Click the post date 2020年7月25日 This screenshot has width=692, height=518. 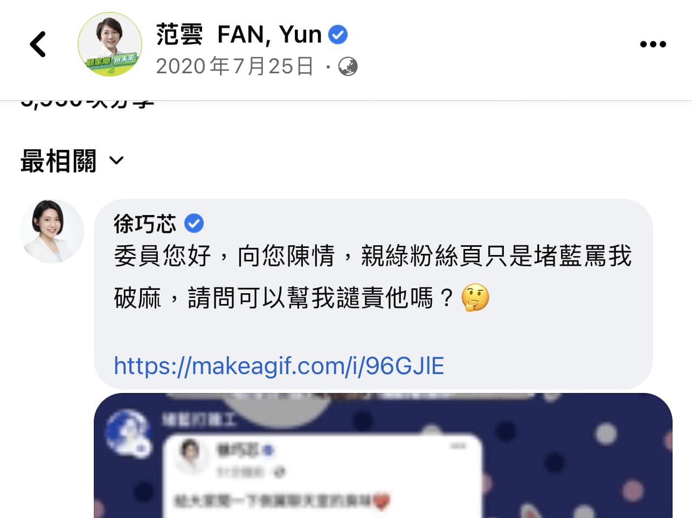pyautogui.click(x=235, y=66)
